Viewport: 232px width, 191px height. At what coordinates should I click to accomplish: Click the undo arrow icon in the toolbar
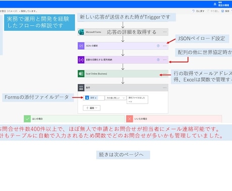[194, 11]
